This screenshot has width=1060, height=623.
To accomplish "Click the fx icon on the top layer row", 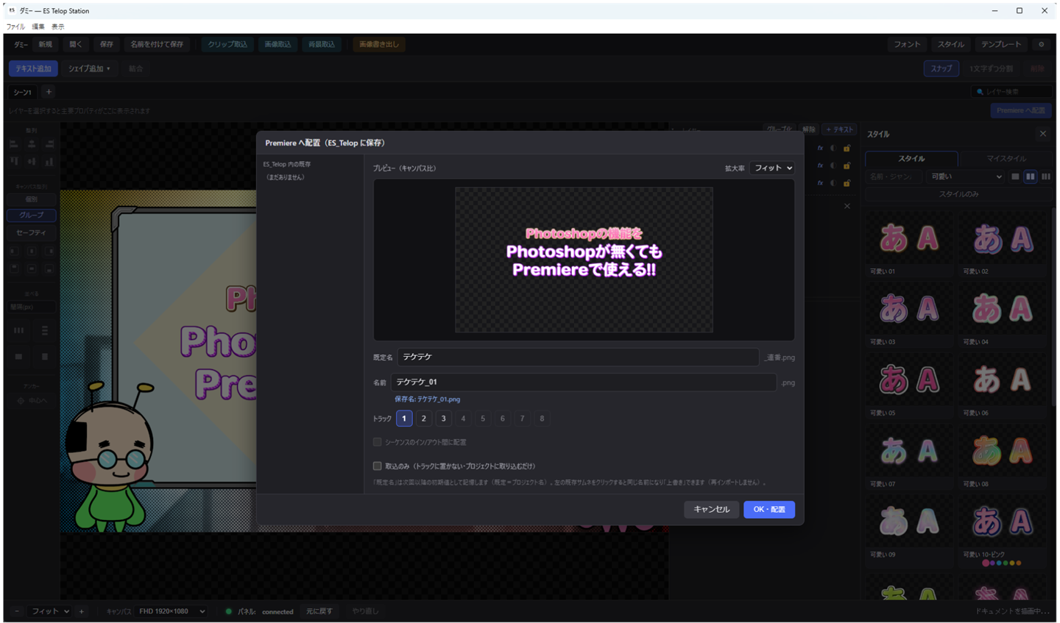I will point(820,149).
